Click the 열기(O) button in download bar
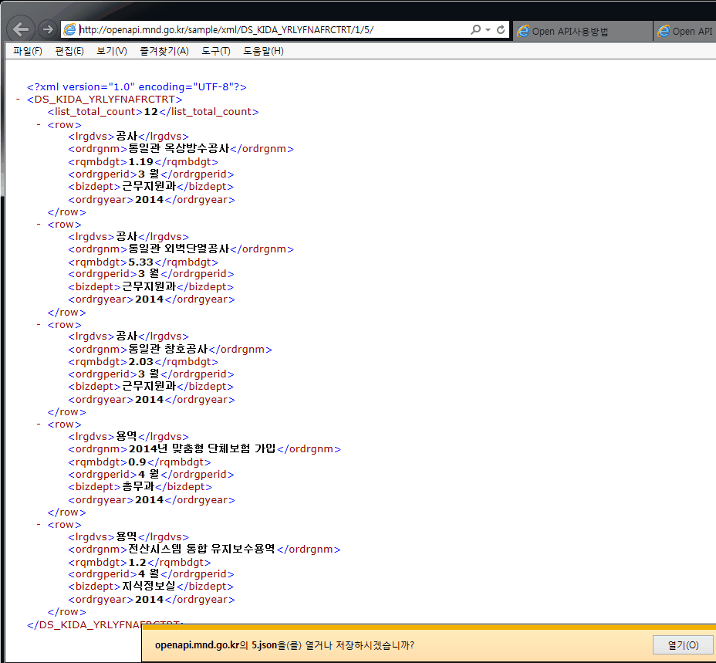 683,645
